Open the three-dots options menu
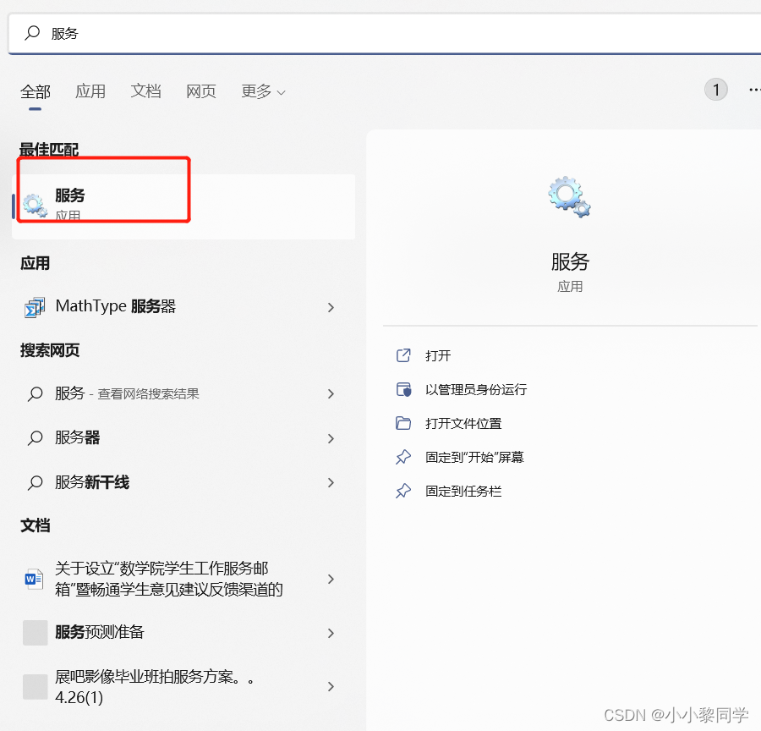The height and width of the screenshot is (731, 761). tap(753, 90)
